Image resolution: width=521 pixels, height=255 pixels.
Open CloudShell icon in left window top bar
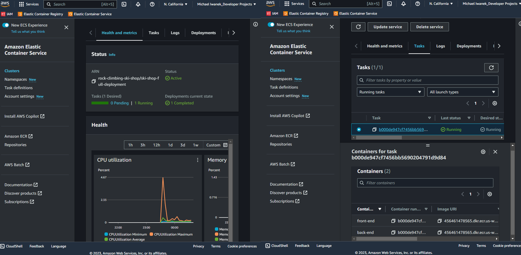(x=124, y=4)
